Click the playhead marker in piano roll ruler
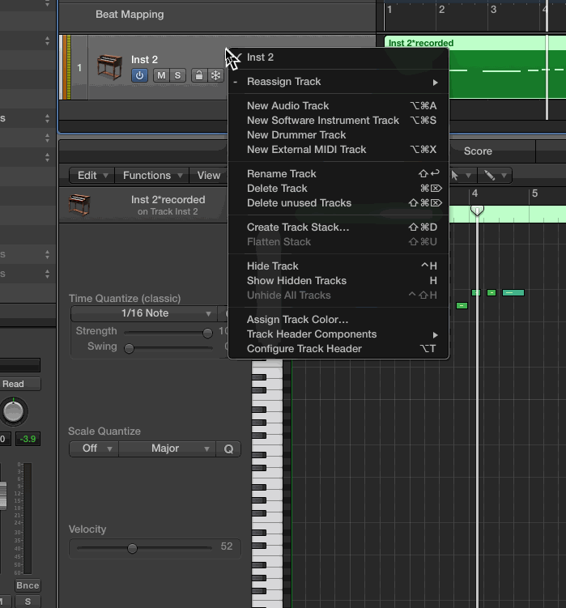Image resolution: width=566 pixels, height=608 pixels. 477,210
